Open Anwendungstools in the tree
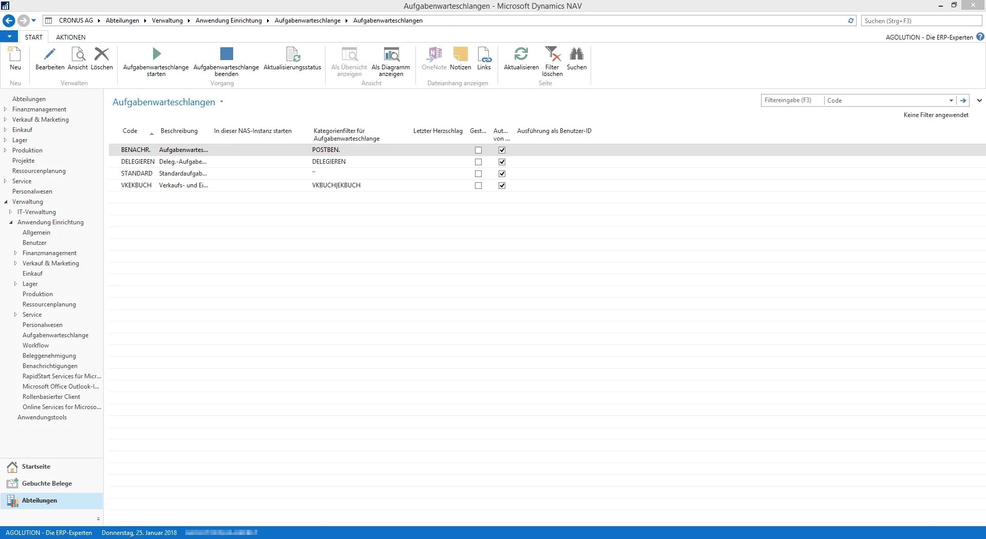Screen dimensions: 986x539 point(42,417)
